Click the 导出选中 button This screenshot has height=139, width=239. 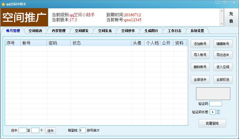(223, 55)
